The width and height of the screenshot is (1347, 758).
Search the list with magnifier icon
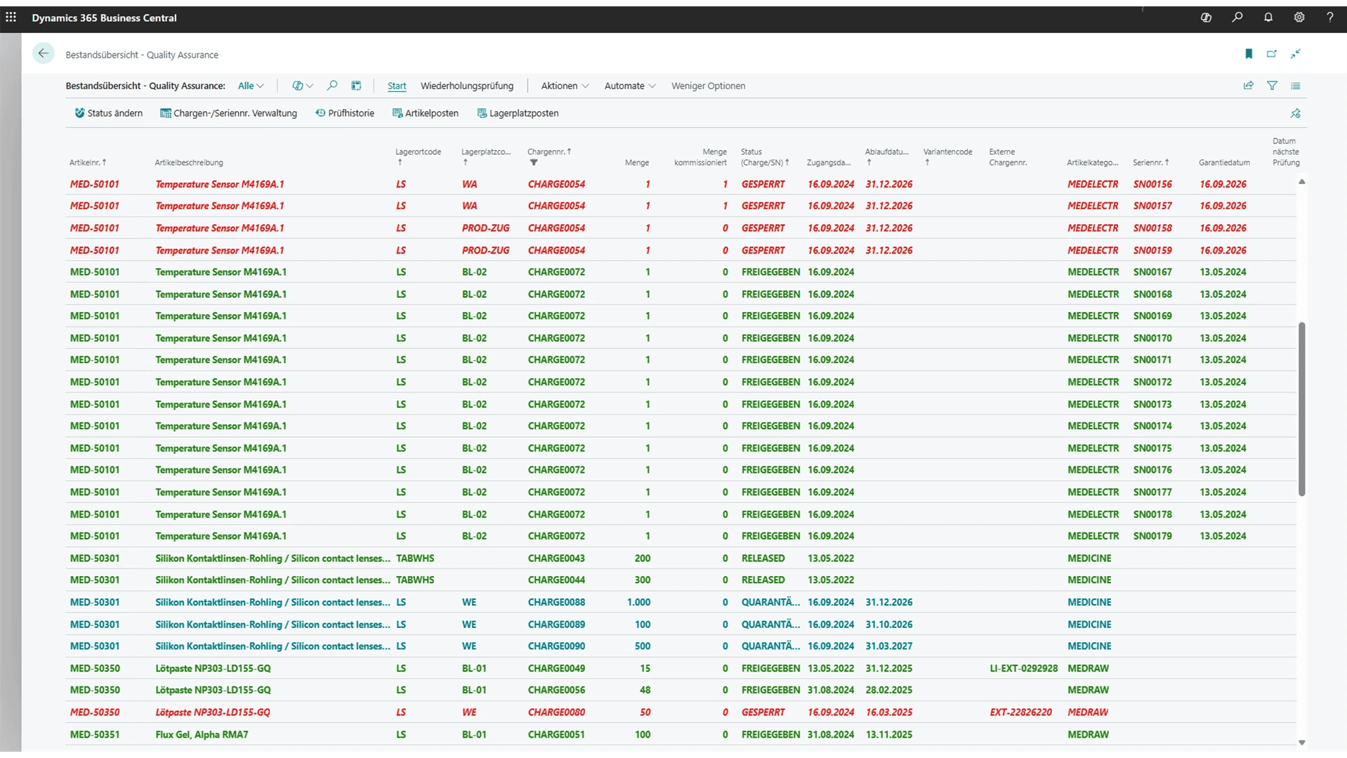coord(332,86)
